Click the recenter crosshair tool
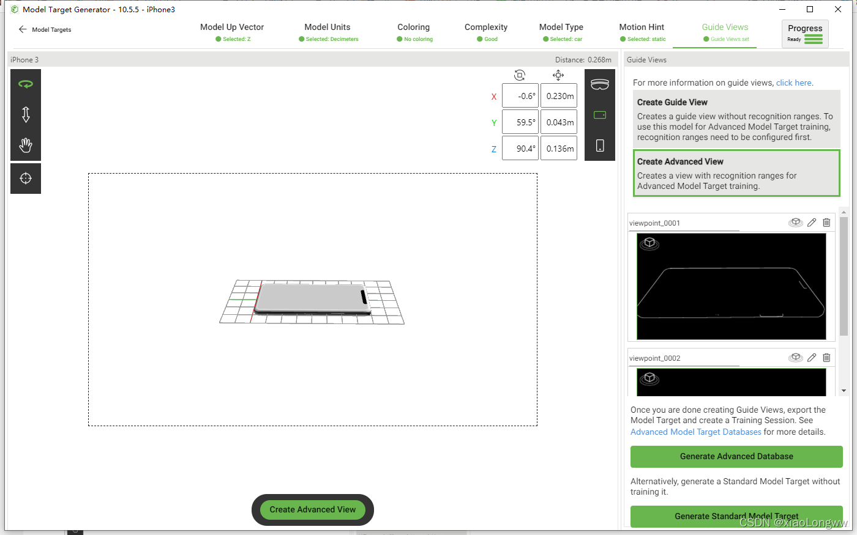This screenshot has height=535, width=857. click(x=26, y=179)
